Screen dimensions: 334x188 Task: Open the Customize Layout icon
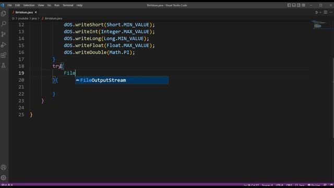pos(304,5)
